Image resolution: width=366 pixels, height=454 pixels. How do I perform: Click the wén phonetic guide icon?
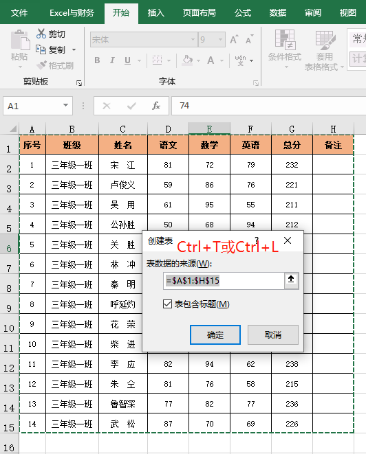click(240, 60)
